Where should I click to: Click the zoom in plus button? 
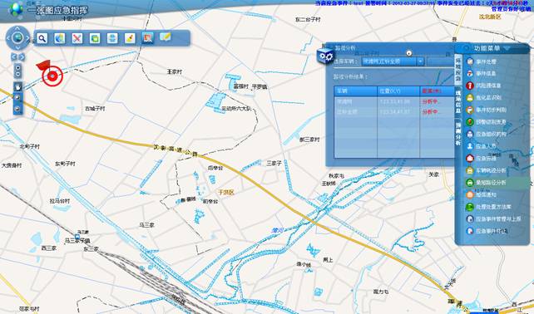(x=18, y=67)
